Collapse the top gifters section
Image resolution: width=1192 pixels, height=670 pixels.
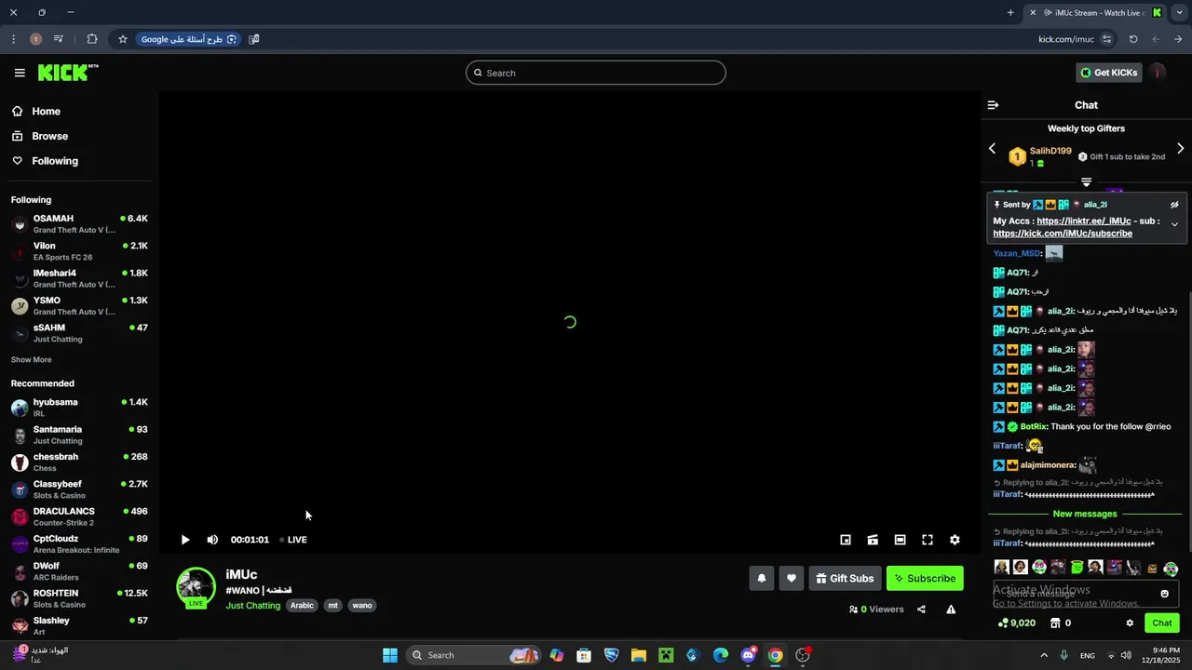click(x=1086, y=182)
